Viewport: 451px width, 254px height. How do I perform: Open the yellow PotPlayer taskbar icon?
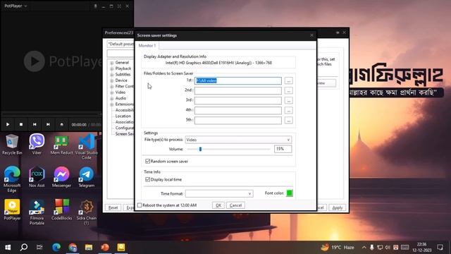coord(121,248)
